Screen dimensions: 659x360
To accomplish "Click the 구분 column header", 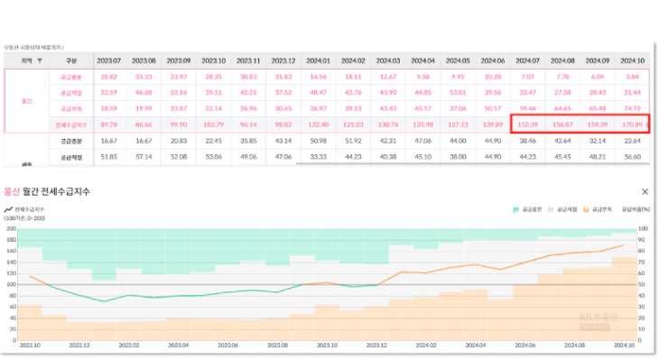I will (71, 61).
